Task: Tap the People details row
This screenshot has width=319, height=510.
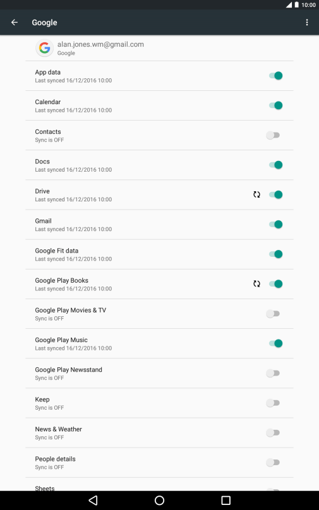Action: (x=159, y=463)
